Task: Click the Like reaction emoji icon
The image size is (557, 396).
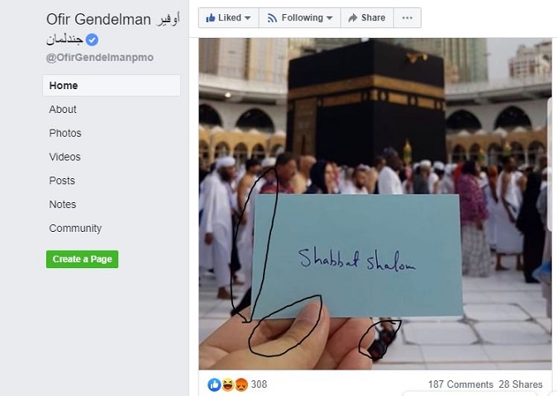Action: pyautogui.click(x=214, y=384)
